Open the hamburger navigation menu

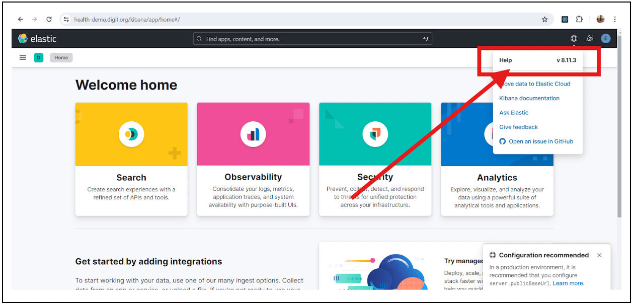pos(23,57)
